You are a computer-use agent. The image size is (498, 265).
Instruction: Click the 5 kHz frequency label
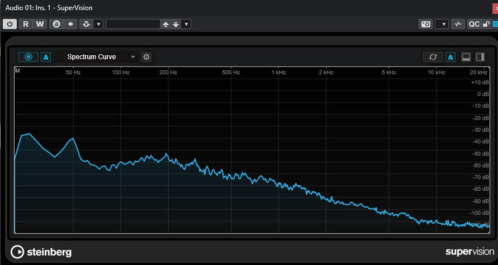point(389,73)
